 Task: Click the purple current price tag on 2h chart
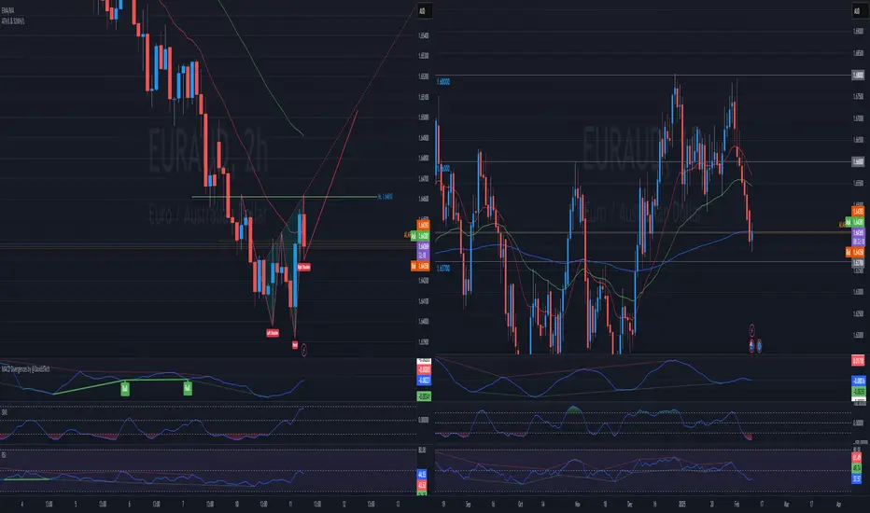423,251
